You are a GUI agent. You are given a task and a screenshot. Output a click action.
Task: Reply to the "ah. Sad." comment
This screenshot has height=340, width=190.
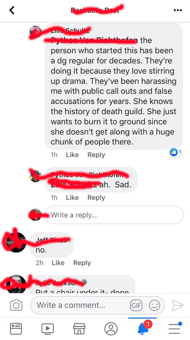(x=96, y=198)
